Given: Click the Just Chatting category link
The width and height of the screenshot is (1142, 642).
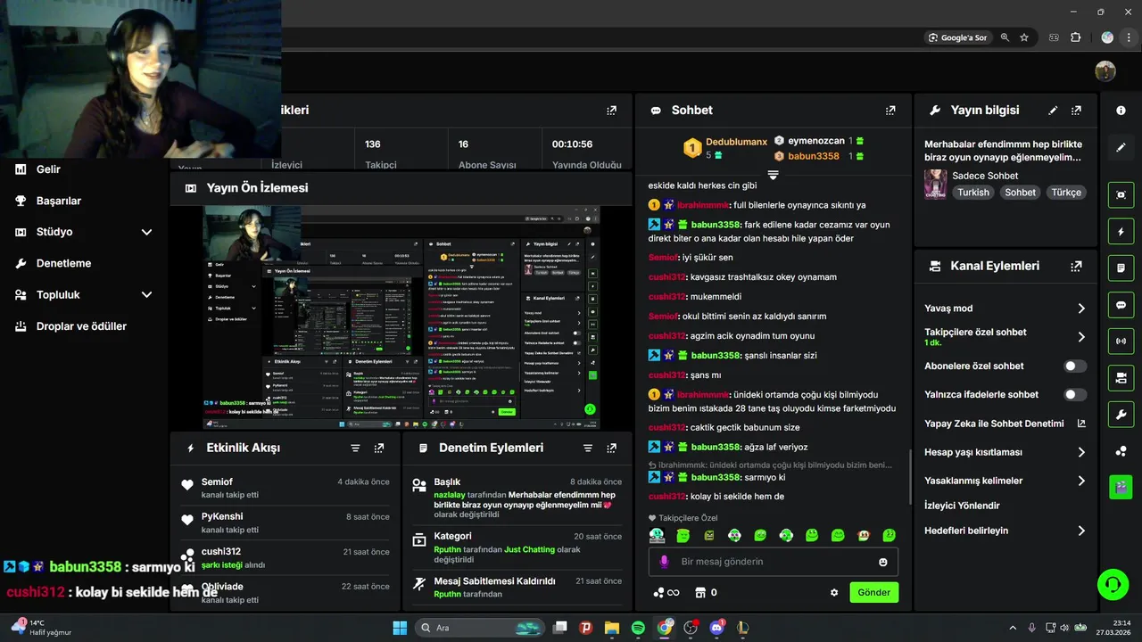Looking at the screenshot, I should click(529, 549).
